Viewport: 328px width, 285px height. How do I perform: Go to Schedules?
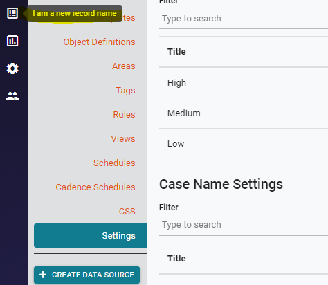click(x=114, y=163)
